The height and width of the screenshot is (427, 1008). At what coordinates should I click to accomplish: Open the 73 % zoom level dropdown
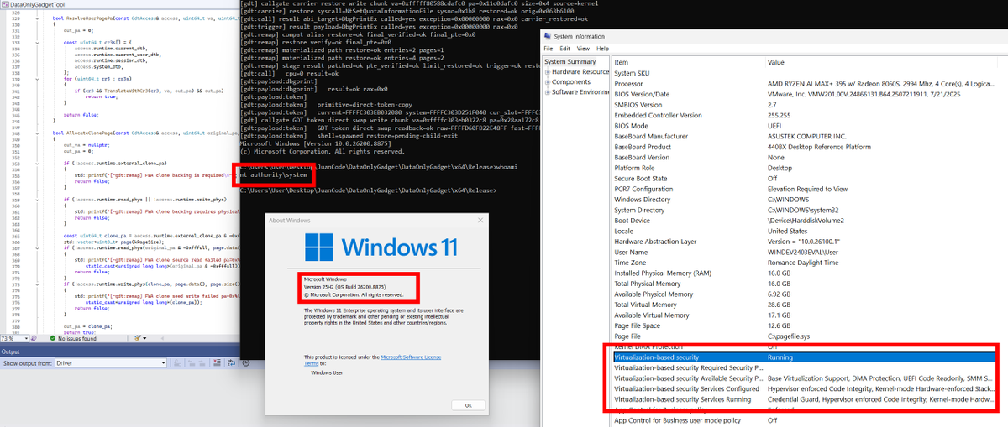click(x=26, y=338)
